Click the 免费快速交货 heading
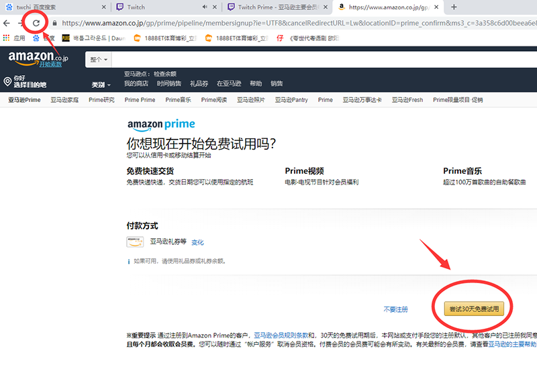This screenshot has width=537, height=371. click(x=150, y=171)
